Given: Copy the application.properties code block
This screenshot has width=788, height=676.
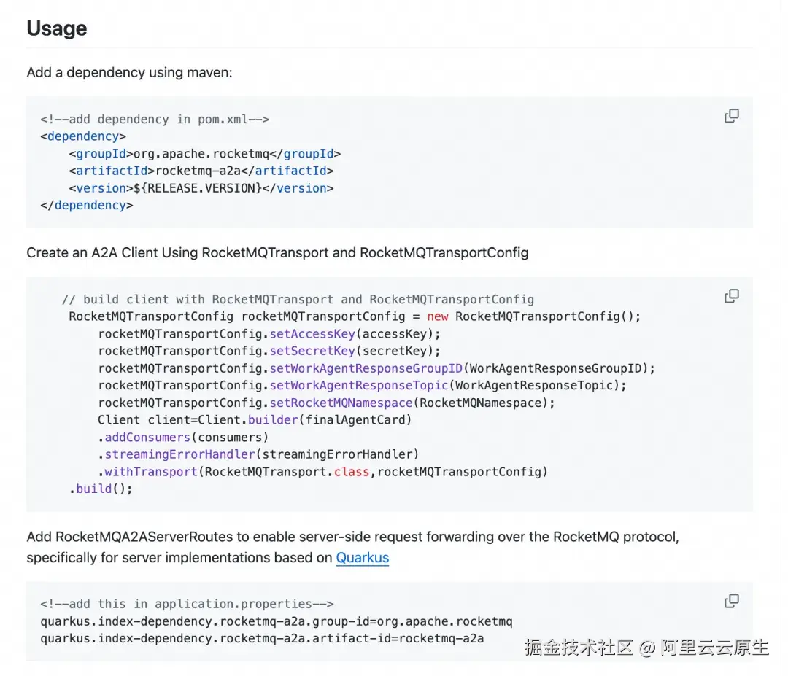Looking at the screenshot, I should pos(731,601).
